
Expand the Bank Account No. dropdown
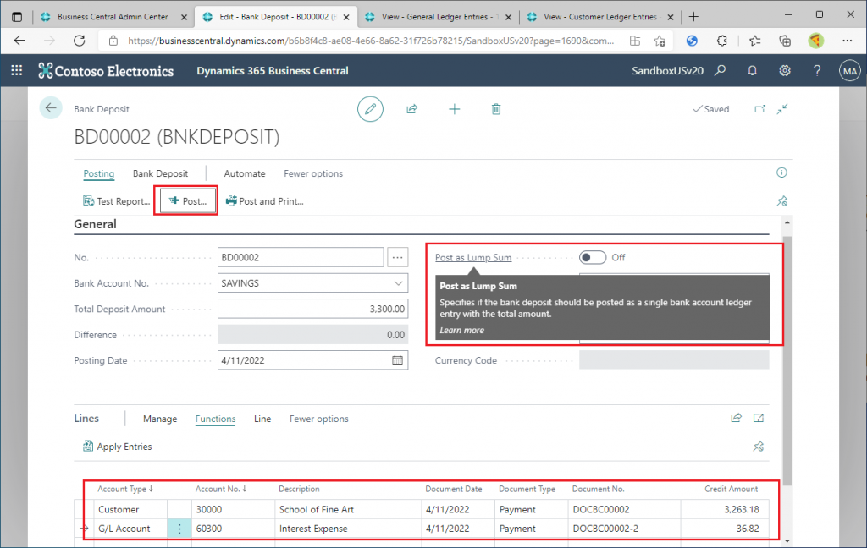click(398, 283)
